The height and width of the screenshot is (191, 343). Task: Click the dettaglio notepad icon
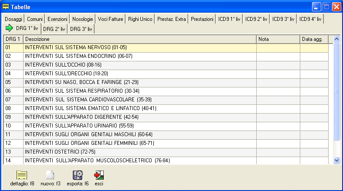(22, 175)
